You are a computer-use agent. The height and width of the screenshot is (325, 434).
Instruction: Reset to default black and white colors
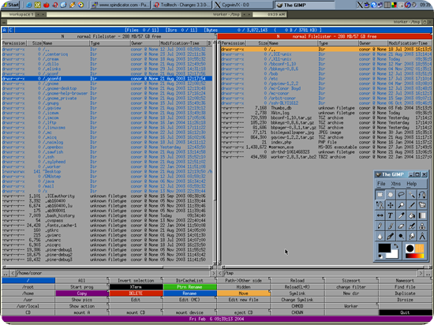[x=380, y=256]
